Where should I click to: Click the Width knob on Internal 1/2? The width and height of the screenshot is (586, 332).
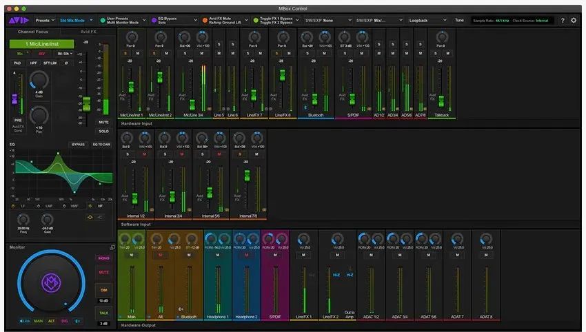[x=145, y=138]
